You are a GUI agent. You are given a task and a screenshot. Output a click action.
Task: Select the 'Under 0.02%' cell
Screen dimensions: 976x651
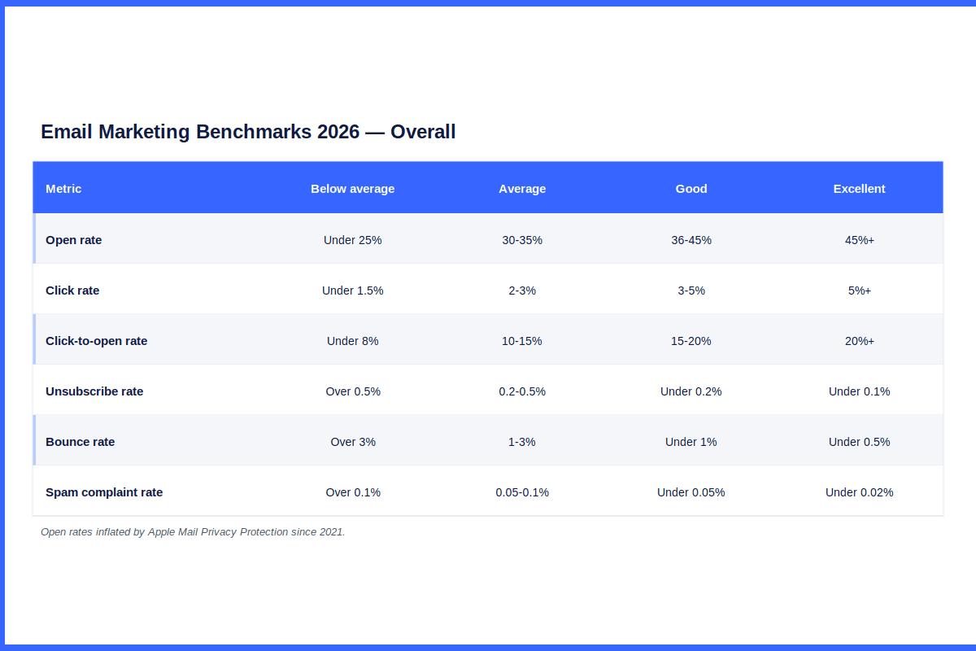(860, 492)
